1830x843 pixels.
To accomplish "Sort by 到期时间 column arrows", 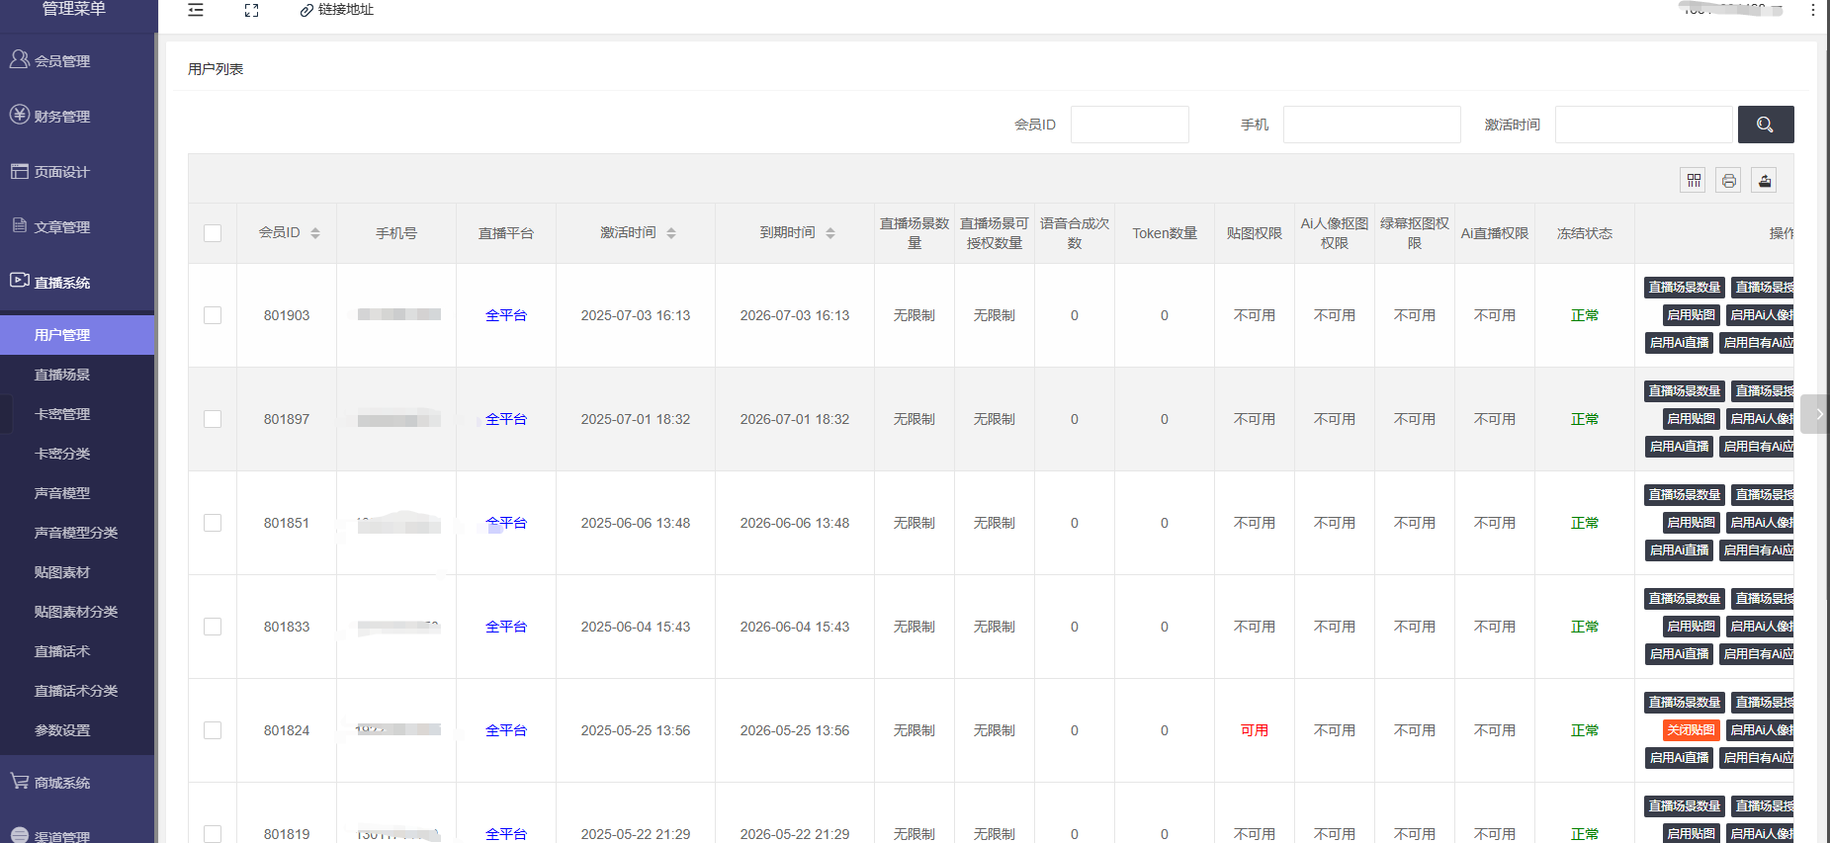I will [x=830, y=233].
